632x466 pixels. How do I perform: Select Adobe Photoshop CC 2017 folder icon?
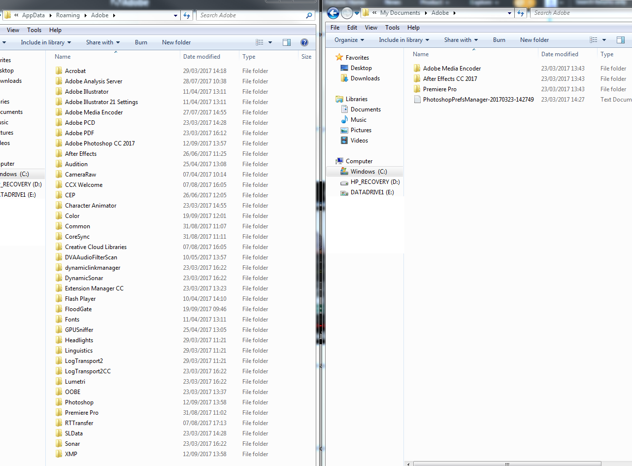(x=59, y=143)
